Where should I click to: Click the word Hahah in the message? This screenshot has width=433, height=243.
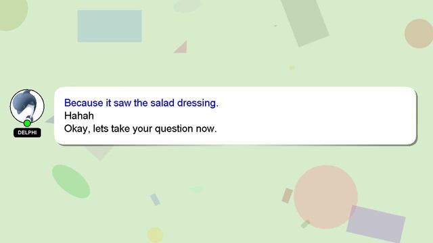click(x=79, y=115)
